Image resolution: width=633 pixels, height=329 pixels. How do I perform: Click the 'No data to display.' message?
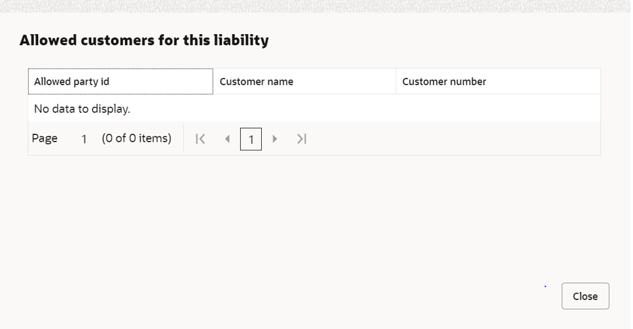(82, 109)
